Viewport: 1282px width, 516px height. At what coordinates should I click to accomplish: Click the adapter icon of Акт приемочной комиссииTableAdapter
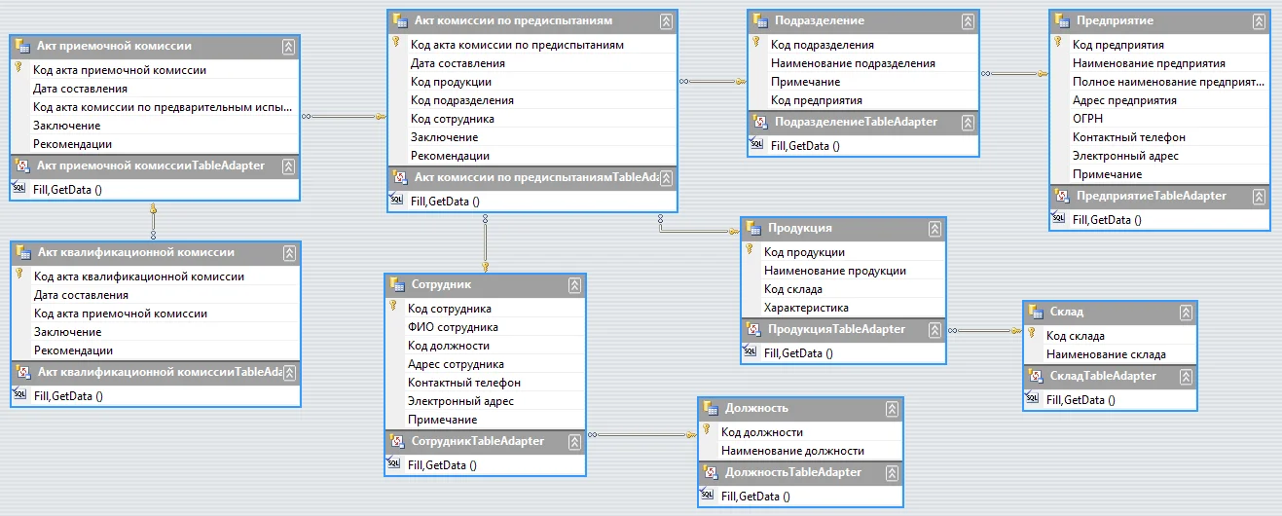[x=20, y=166]
